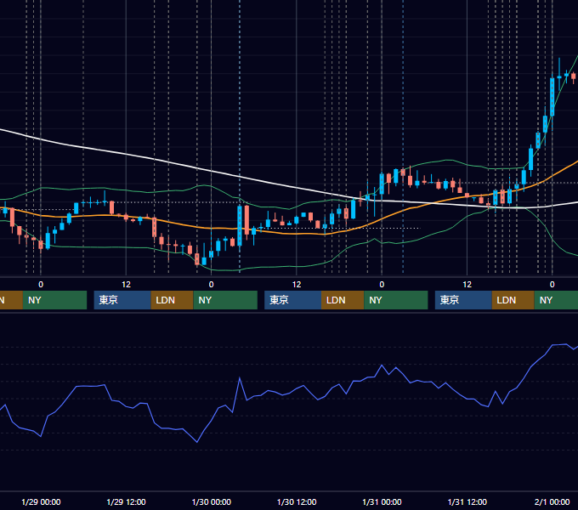The width and height of the screenshot is (578, 510).
Task: Select the NY session block ending near 1/30 00:00
Action: (x=225, y=300)
